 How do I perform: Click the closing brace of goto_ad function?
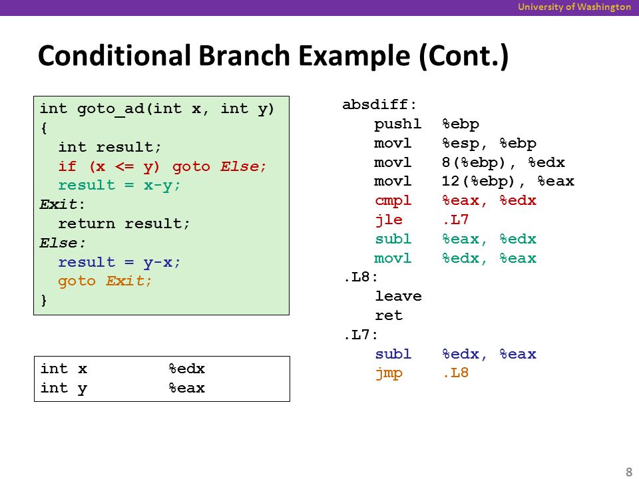pyautogui.click(x=44, y=300)
